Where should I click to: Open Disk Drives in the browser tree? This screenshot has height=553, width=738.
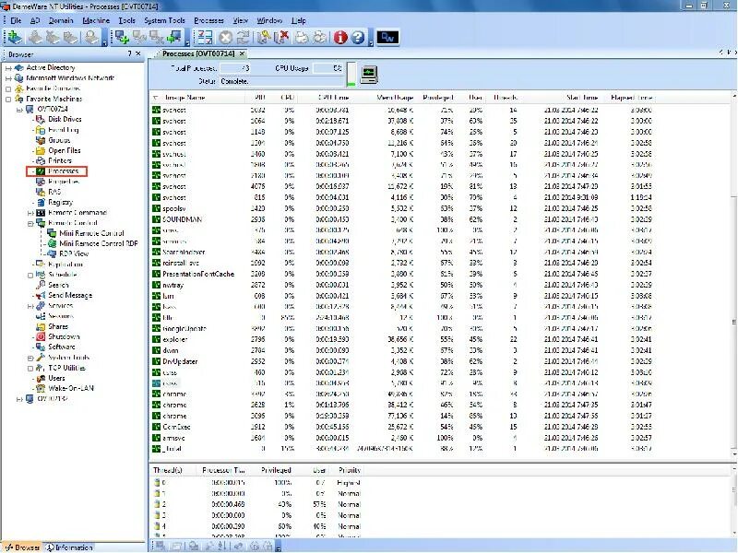point(65,120)
